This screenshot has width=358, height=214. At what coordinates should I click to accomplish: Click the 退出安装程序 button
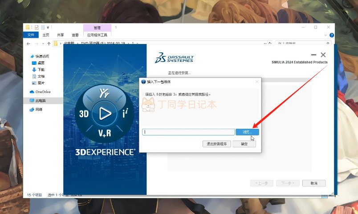tap(217, 144)
